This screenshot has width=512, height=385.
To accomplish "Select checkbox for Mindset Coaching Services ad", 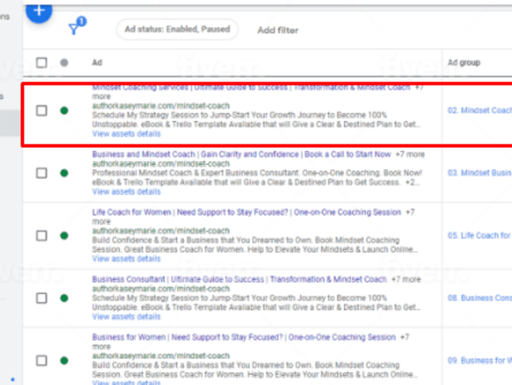I will click(x=41, y=110).
